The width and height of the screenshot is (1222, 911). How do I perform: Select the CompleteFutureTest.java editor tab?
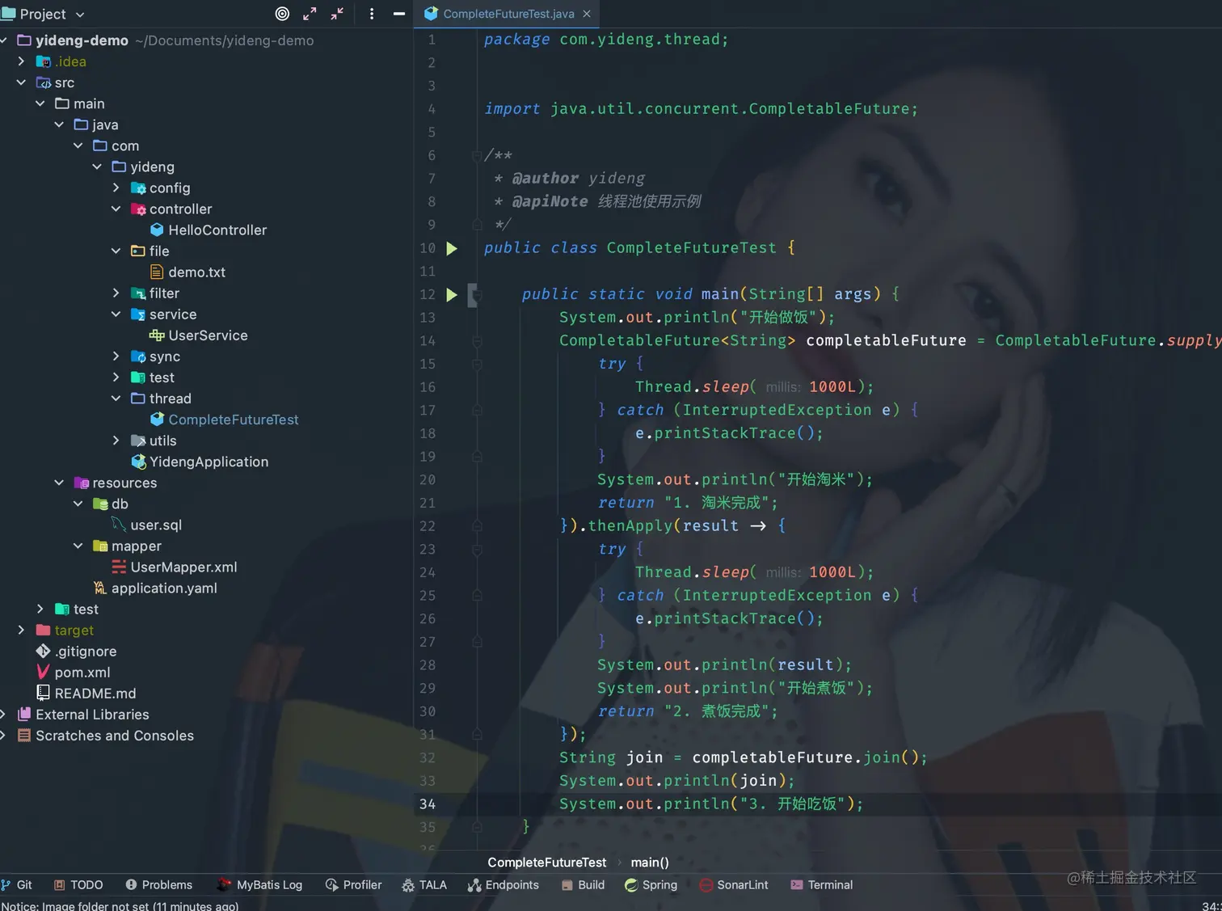click(508, 14)
